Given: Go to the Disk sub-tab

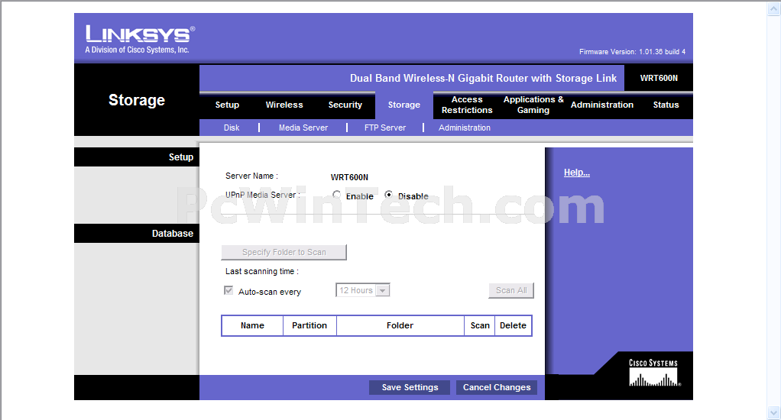Looking at the screenshot, I should 232,128.
